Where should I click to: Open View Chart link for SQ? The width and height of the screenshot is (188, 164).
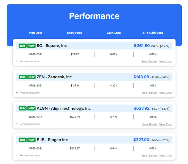(166, 61)
